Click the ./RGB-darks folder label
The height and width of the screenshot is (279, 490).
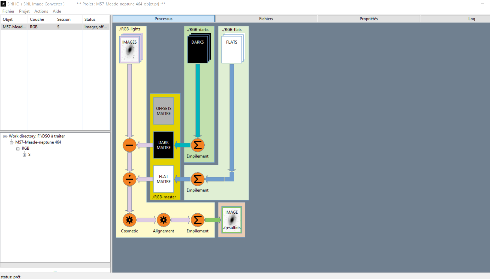pos(198,29)
